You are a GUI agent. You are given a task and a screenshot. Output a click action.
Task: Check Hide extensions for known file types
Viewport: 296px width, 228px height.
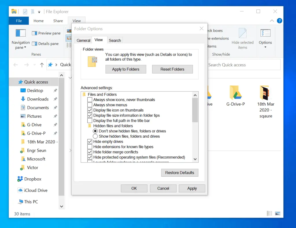(90, 147)
